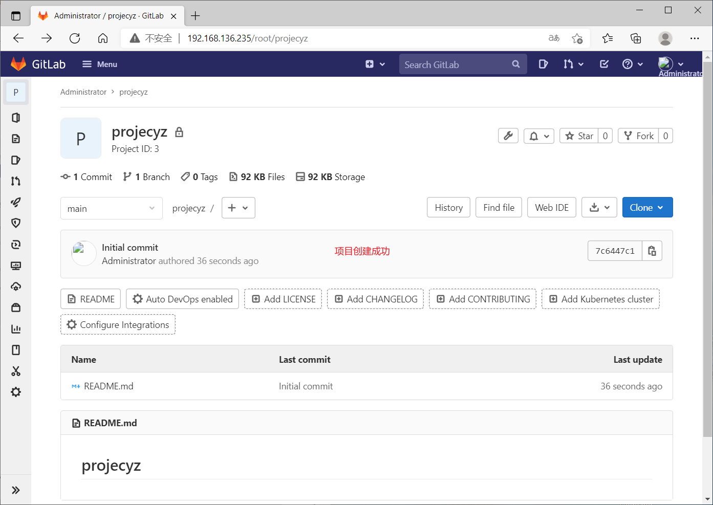Click Add CONTRIBUTING button

point(483,299)
